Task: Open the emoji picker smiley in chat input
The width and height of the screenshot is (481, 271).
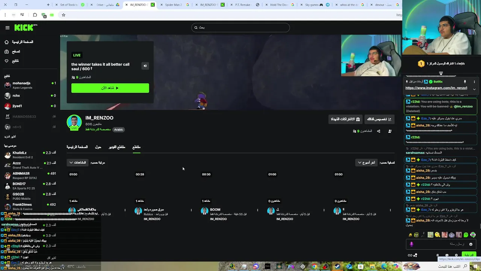Action: 471,244
